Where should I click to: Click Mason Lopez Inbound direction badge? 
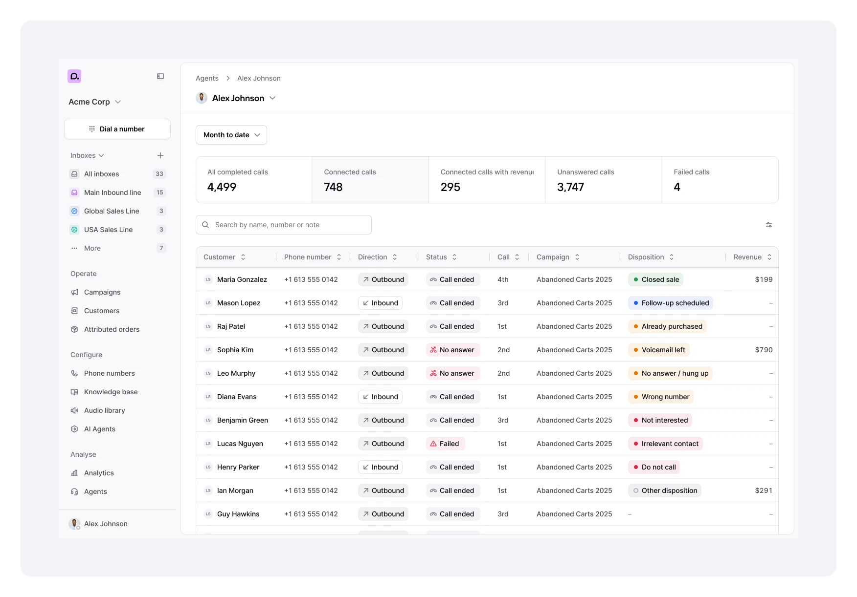380,303
